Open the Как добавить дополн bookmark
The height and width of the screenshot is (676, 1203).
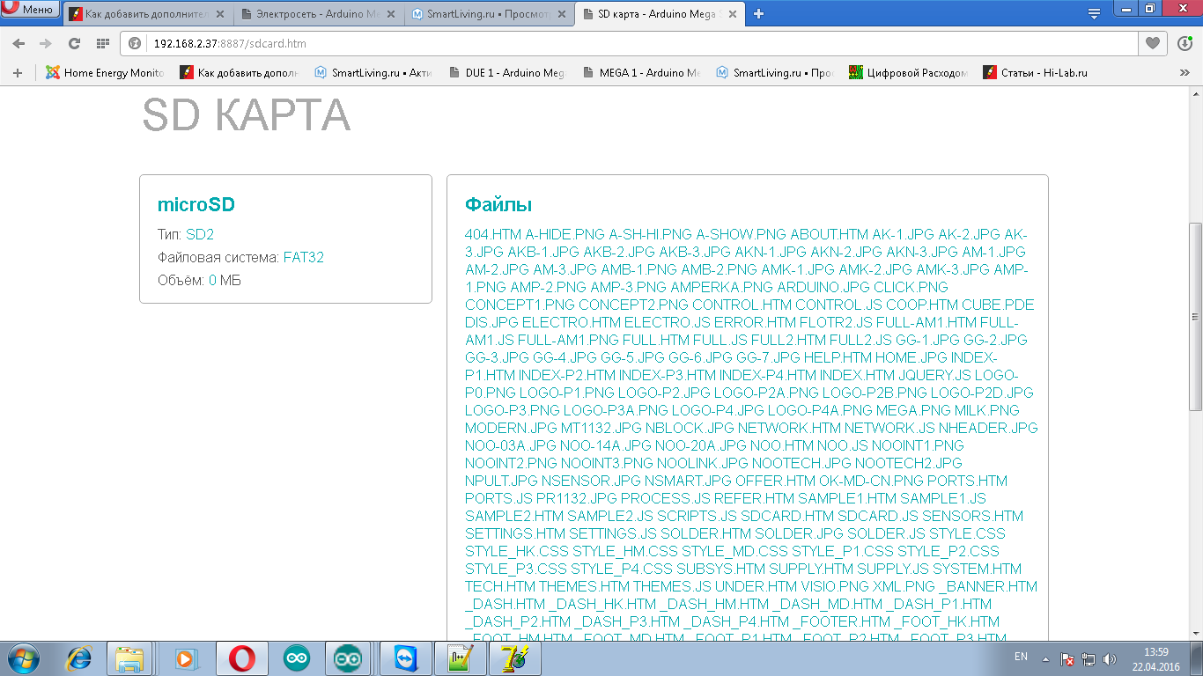240,73
